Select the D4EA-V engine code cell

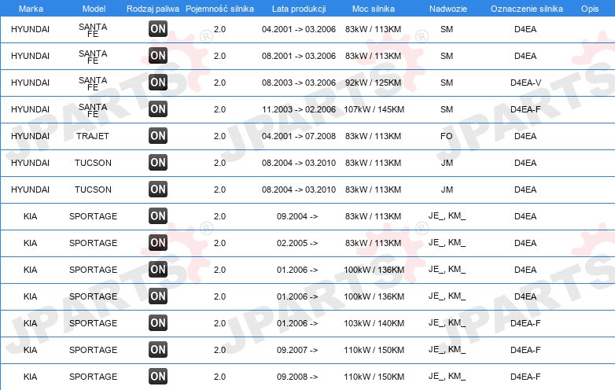(525, 83)
